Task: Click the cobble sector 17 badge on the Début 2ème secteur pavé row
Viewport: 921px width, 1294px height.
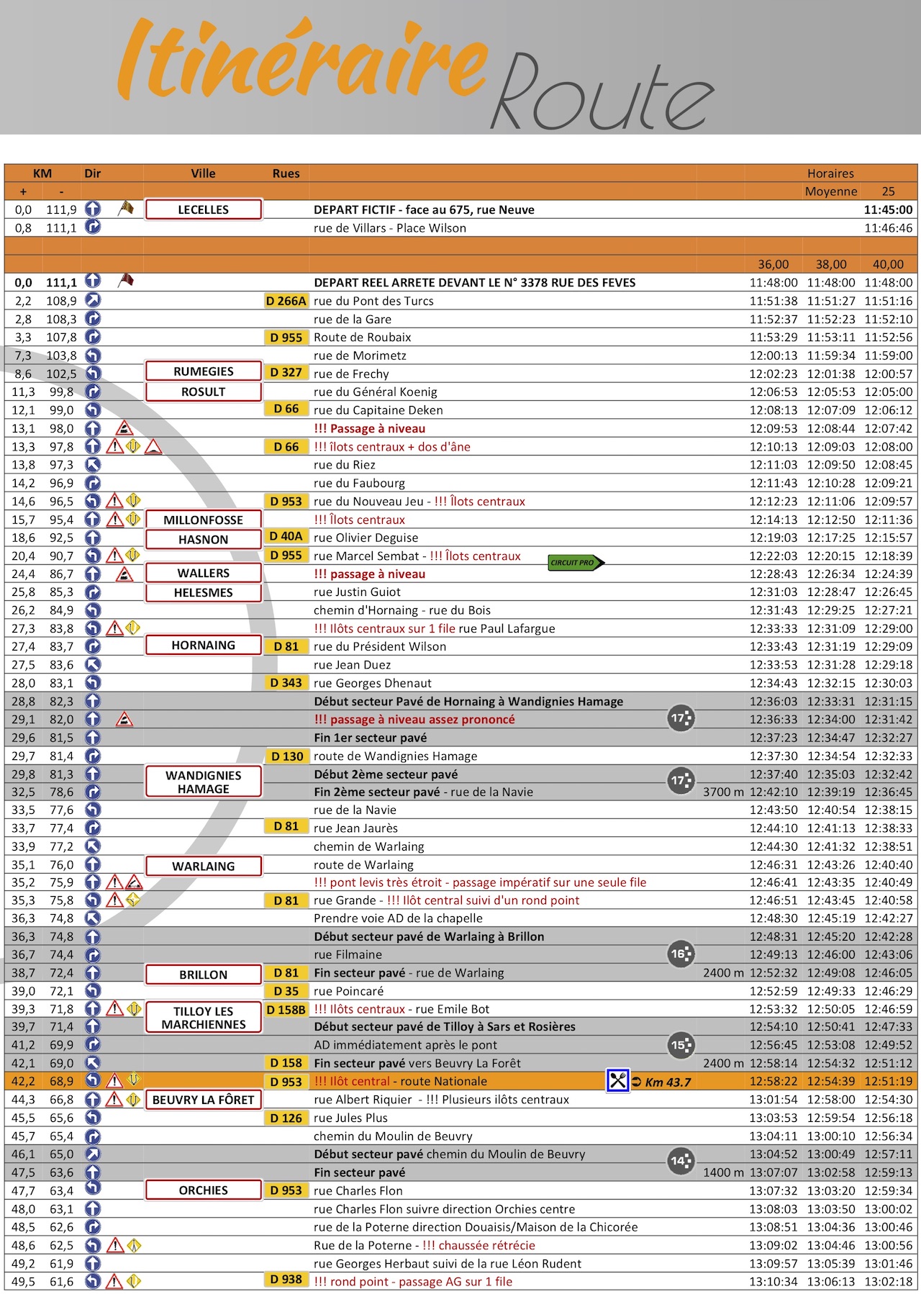Action: [x=681, y=780]
